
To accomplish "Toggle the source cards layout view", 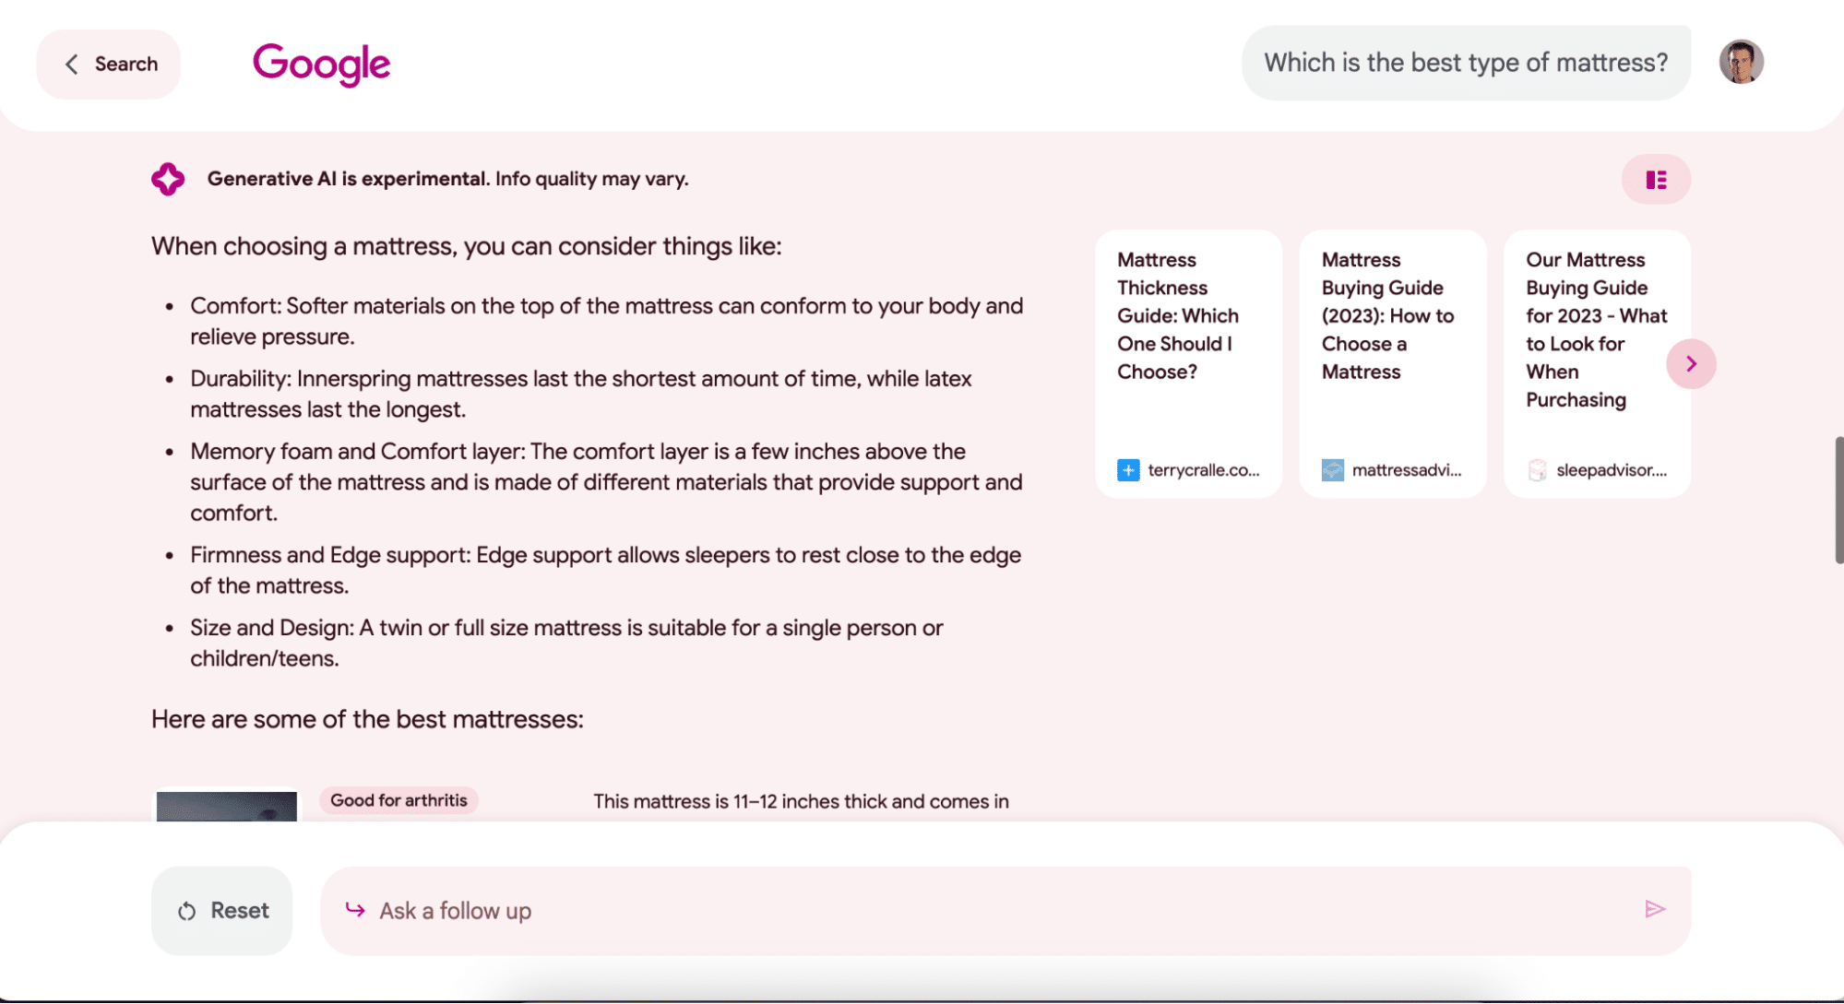I will 1656,180.
